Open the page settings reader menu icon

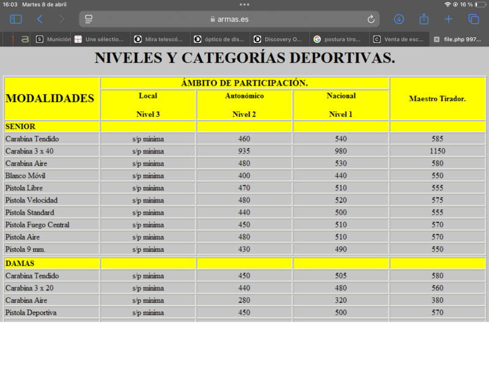pyautogui.click(x=89, y=19)
